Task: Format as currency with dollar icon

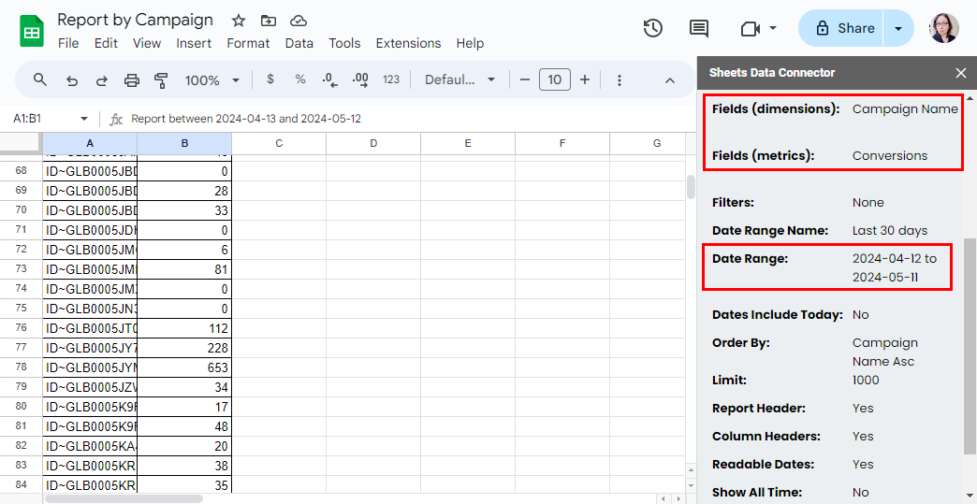Action: [270, 79]
